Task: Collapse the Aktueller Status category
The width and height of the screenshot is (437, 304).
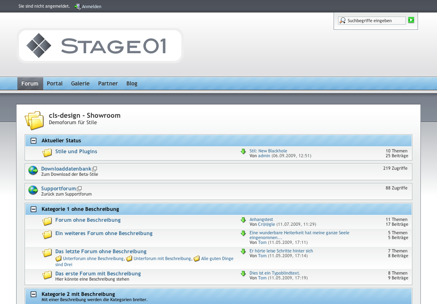Action: point(34,141)
